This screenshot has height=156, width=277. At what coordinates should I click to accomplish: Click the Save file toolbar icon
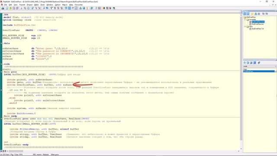click(14, 8)
